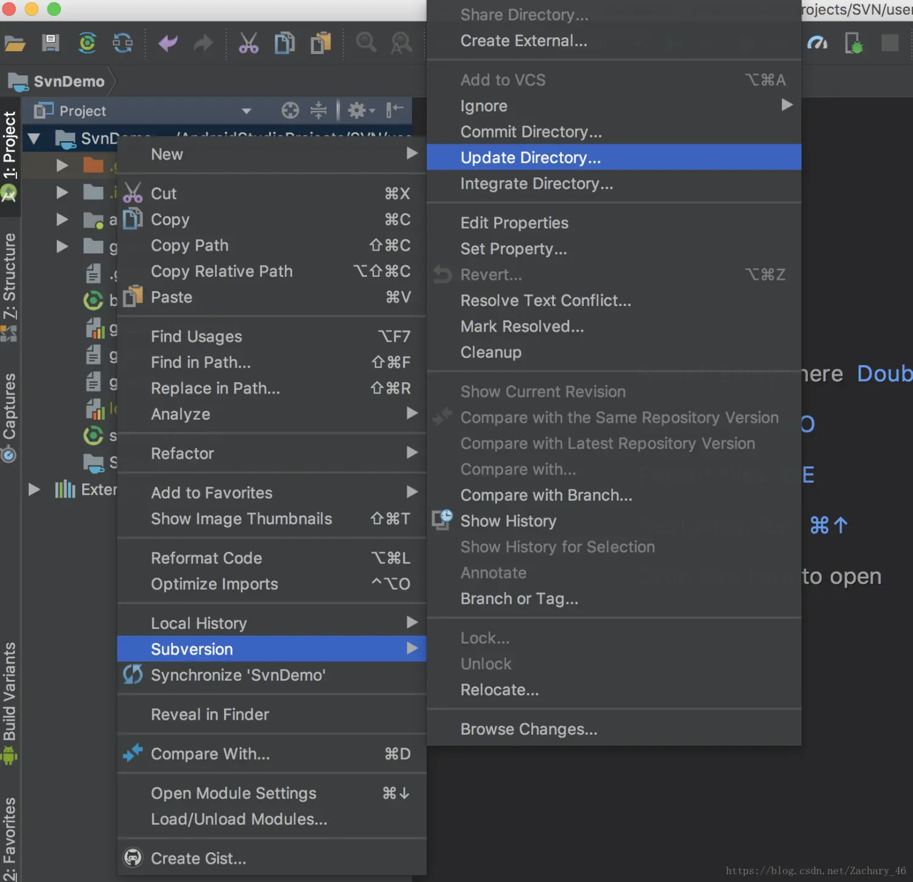Image resolution: width=913 pixels, height=882 pixels.
Task: Select Compare With entry
Action: (271, 754)
